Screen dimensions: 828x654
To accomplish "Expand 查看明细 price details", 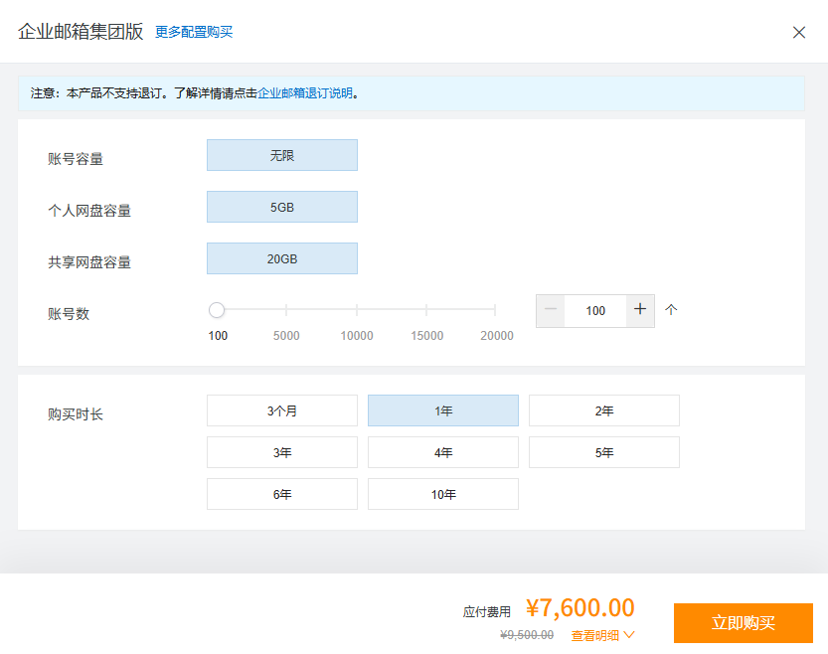I will click(x=602, y=635).
